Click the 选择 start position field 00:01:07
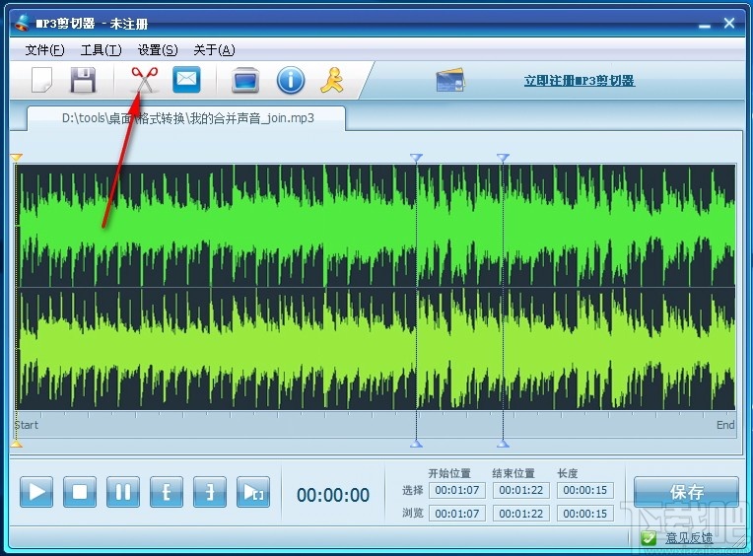This screenshot has width=753, height=556. click(x=457, y=490)
